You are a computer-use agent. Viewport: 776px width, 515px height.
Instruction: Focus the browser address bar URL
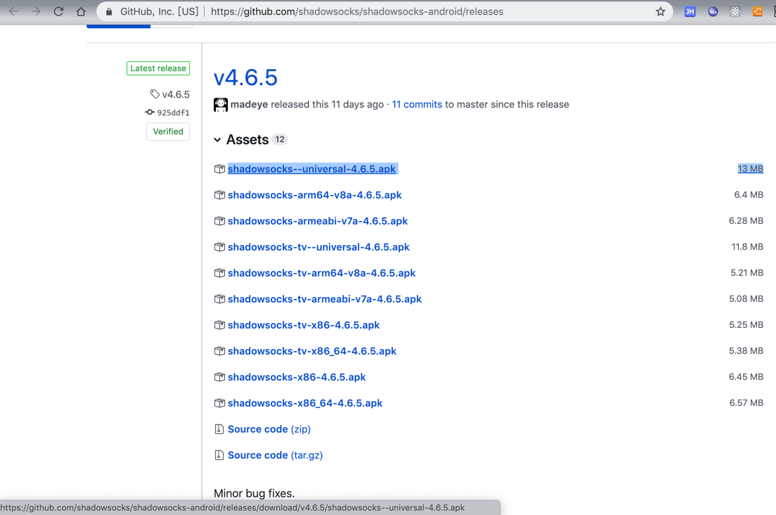pyautogui.click(x=357, y=11)
